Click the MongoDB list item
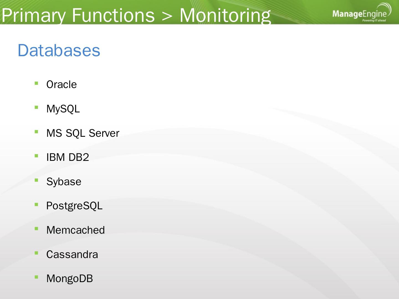Viewport: 399px width, 299px height. point(70,279)
